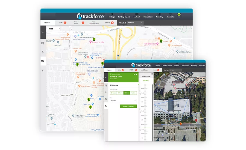
Task: Select green officer marker near Ralphs
Action: (89, 100)
